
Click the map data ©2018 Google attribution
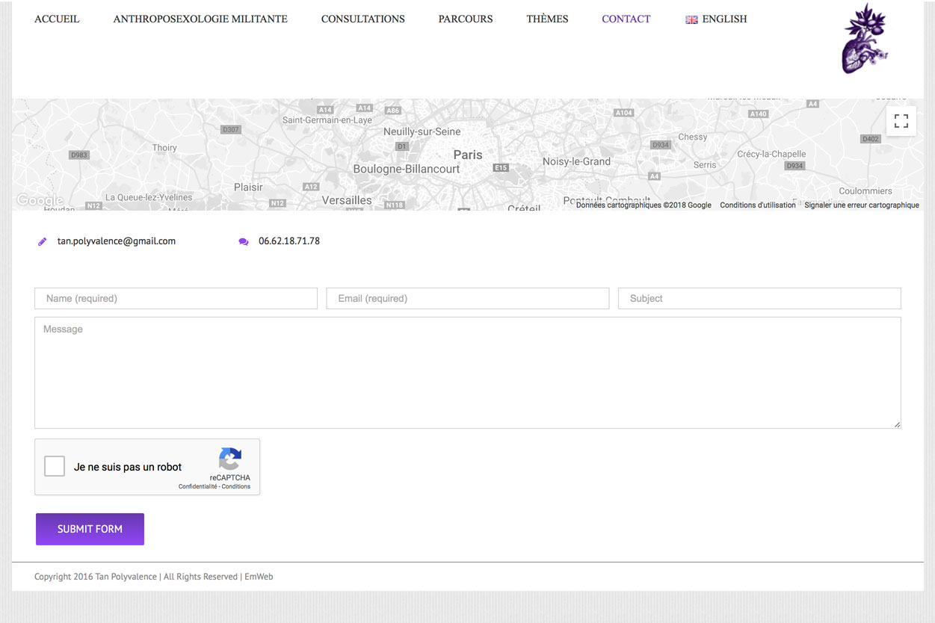[644, 205]
